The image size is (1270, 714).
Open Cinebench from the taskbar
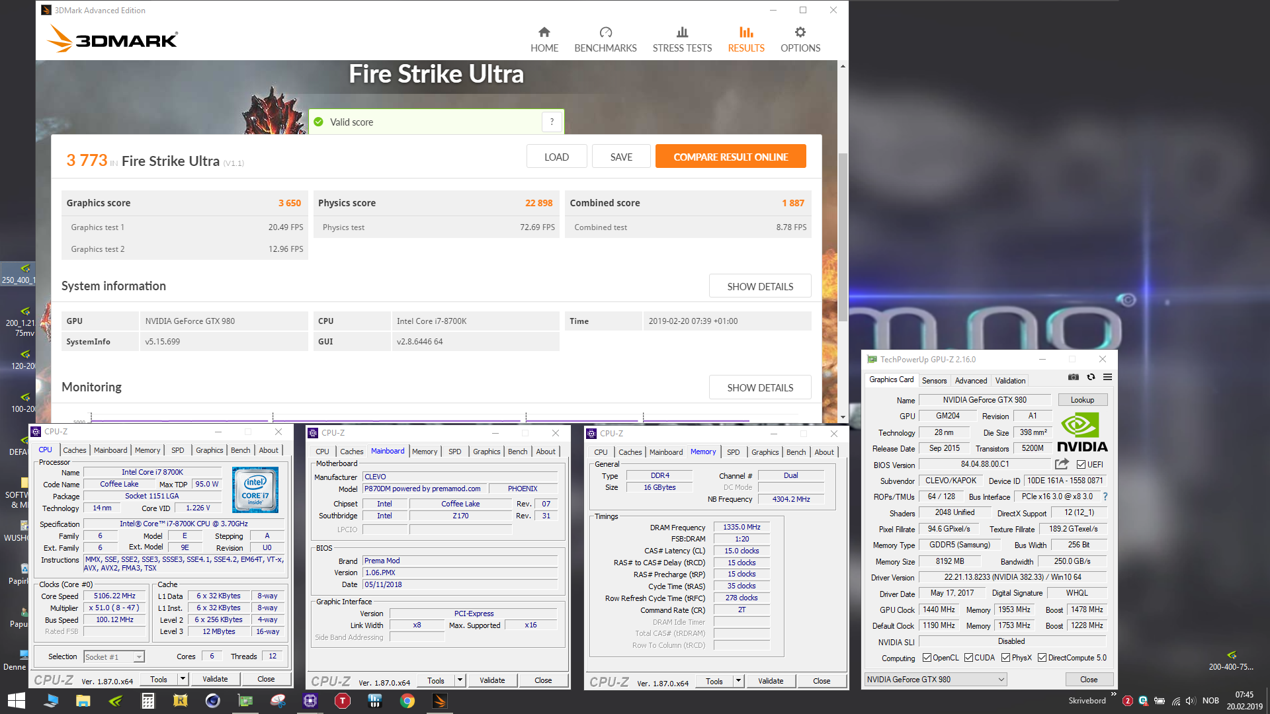(x=212, y=701)
